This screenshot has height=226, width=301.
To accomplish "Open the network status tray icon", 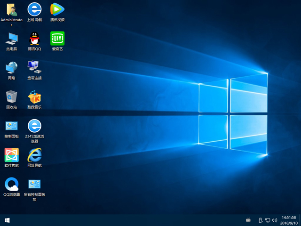I will tap(267, 220).
